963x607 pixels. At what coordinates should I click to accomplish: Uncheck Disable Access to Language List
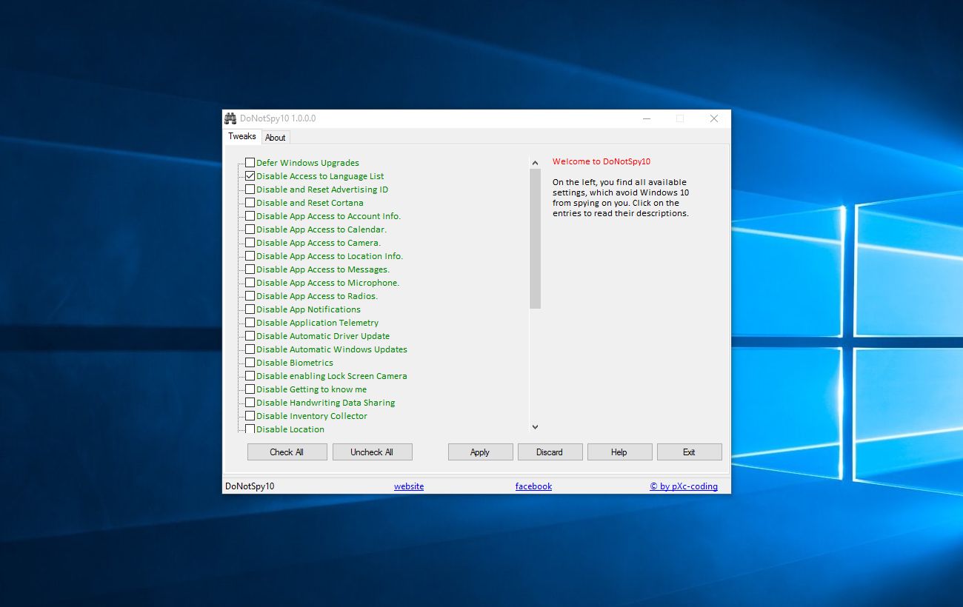tap(250, 176)
